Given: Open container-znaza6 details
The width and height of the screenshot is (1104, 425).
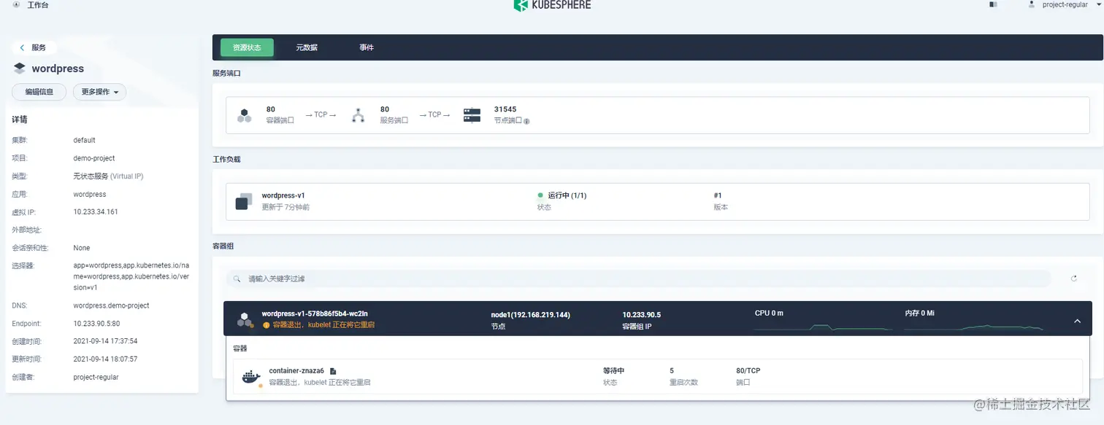Looking at the screenshot, I should tap(296, 371).
